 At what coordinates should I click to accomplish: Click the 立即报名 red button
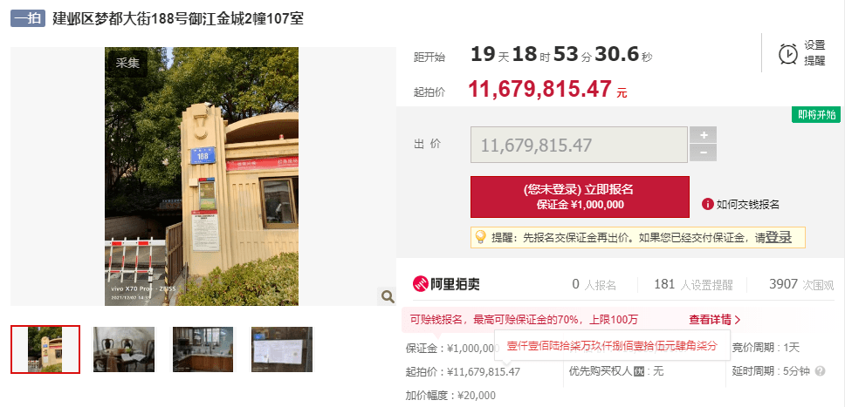580,197
